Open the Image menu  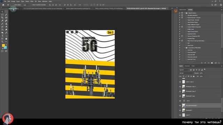pos(13,1)
